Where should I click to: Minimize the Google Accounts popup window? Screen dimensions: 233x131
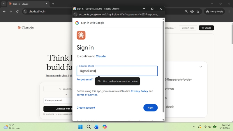[x=144, y=9]
